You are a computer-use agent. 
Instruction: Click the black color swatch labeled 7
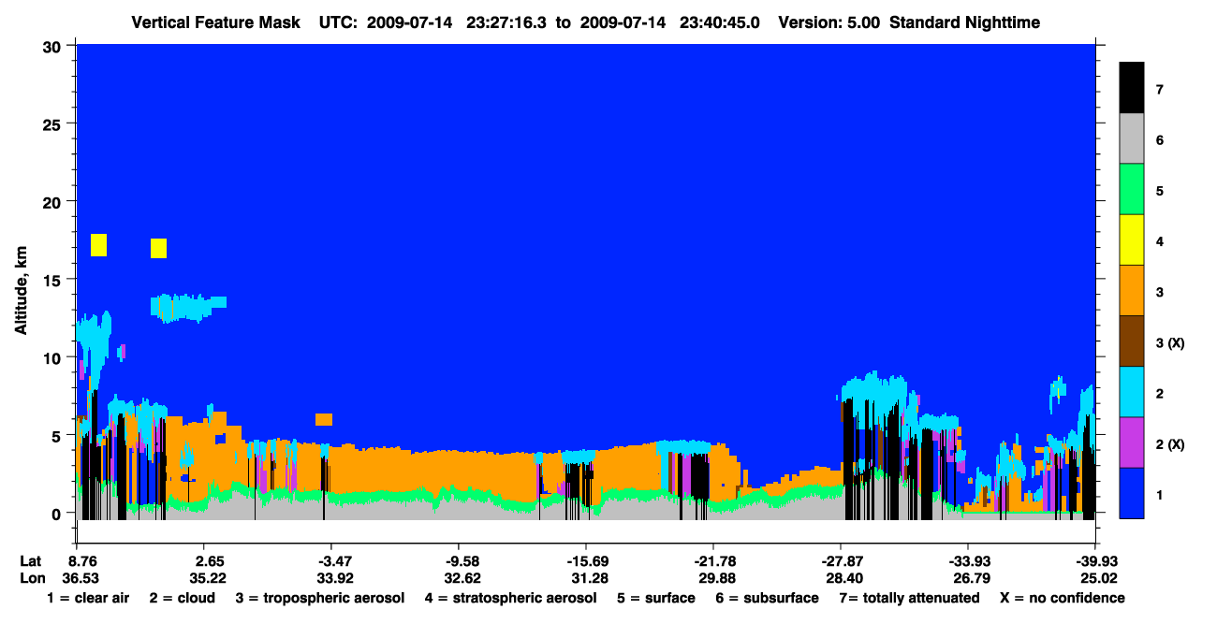(1132, 87)
